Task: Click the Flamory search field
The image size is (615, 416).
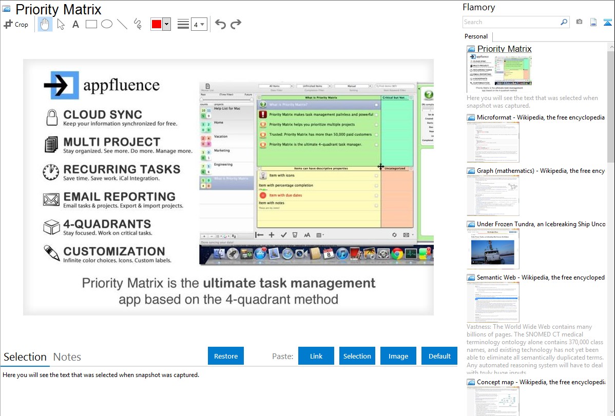Action: pos(511,22)
